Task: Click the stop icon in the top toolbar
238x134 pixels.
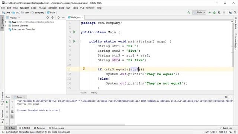Action: tap(224, 12)
